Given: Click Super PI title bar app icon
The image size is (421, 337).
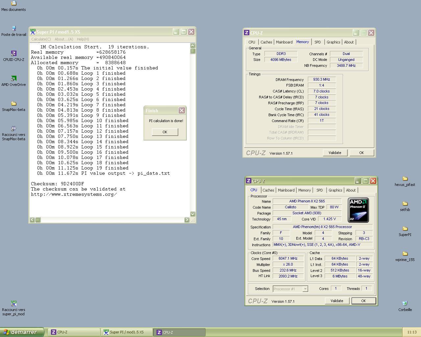Looking at the screenshot, I should [33, 32].
